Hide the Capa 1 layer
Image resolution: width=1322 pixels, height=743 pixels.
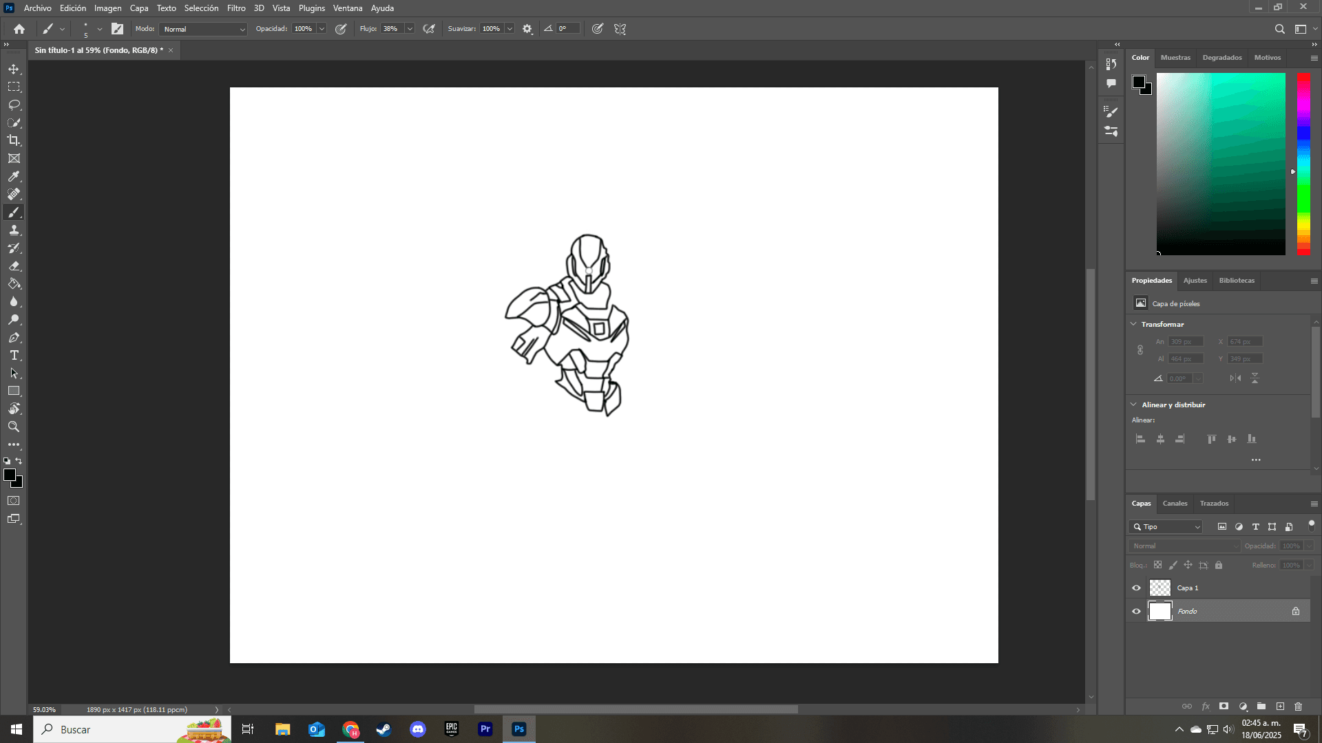1136,588
